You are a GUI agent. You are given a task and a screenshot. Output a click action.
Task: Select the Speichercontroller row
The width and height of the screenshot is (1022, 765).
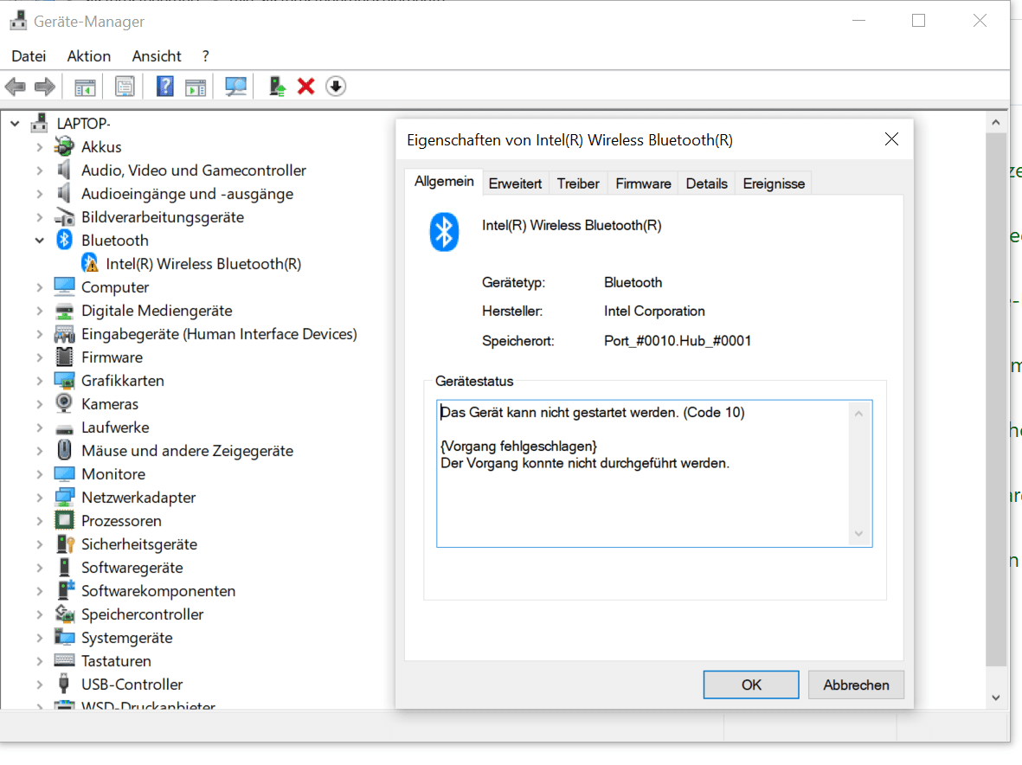coord(142,614)
